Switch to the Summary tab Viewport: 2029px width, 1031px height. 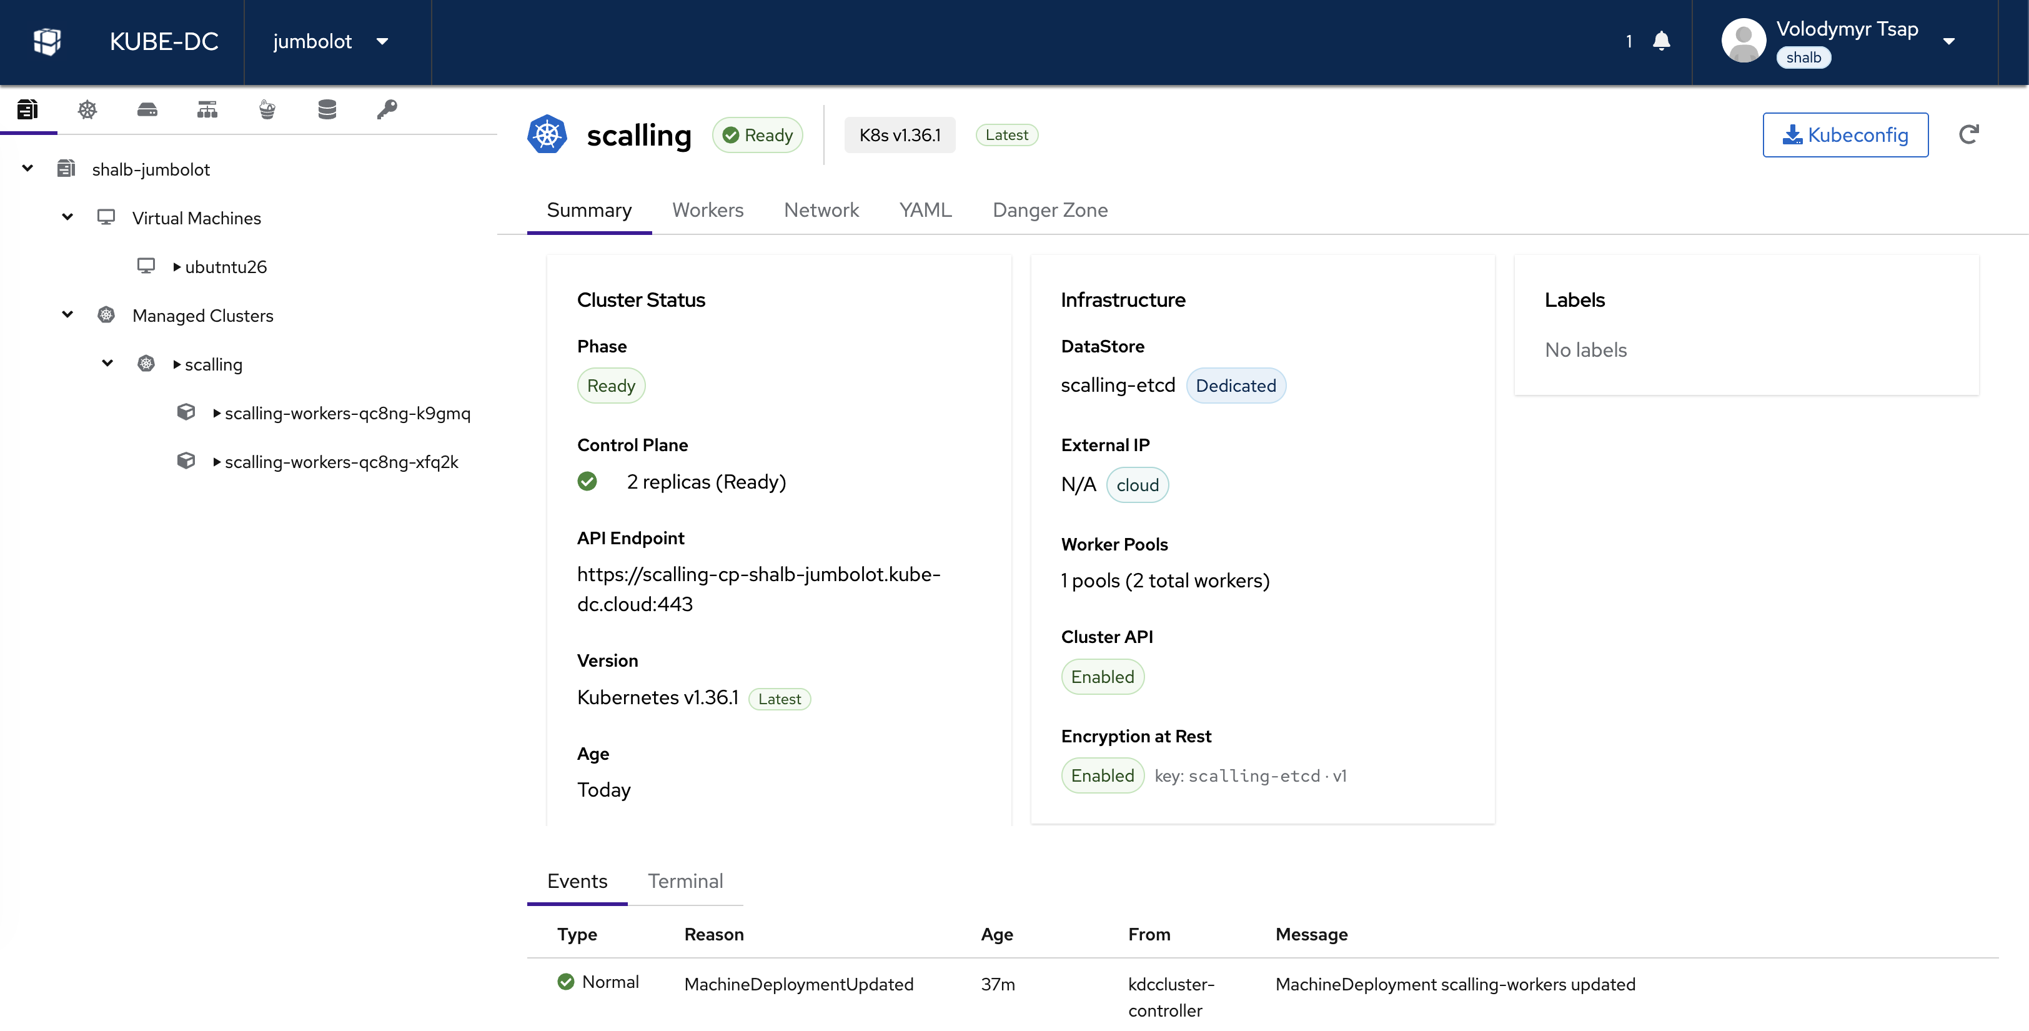coord(589,211)
